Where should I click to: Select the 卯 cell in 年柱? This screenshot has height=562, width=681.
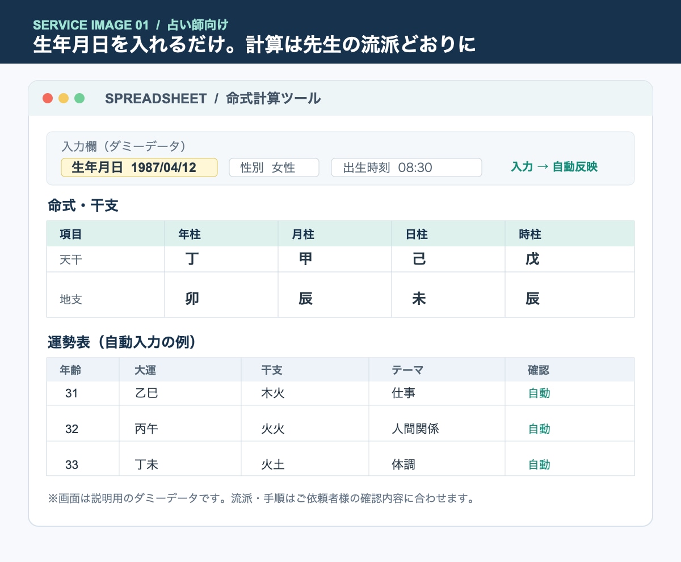[221, 295]
